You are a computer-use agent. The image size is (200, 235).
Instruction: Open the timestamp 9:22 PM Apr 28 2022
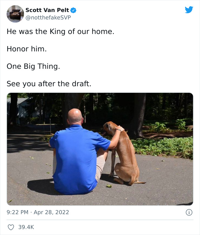pyautogui.click(x=38, y=212)
